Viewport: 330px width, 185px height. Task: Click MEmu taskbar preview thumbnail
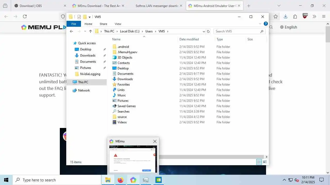pos(133,159)
